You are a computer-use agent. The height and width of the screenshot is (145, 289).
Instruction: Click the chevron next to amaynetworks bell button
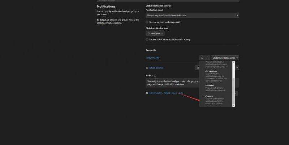pos(207,58)
